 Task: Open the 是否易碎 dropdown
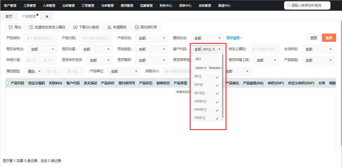point(151,60)
